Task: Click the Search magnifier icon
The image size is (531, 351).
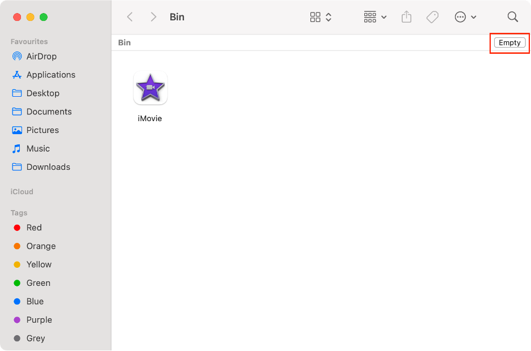Action: pos(512,17)
